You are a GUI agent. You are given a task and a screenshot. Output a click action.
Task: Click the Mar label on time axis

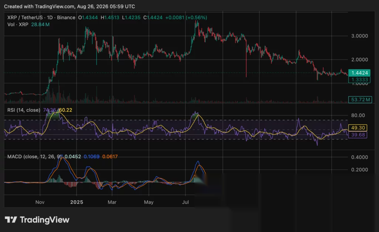tap(112, 202)
